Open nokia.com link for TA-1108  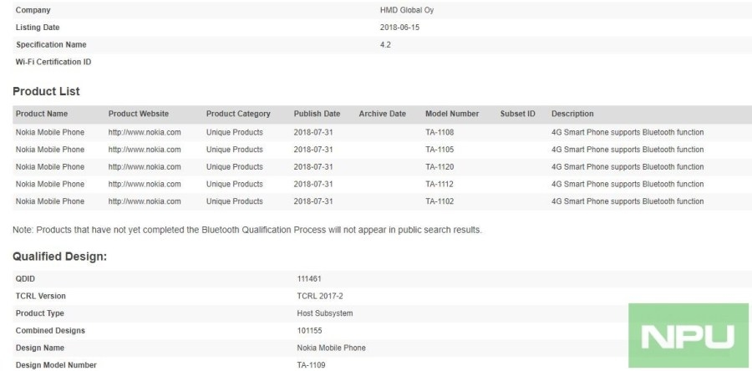(145, 132)
